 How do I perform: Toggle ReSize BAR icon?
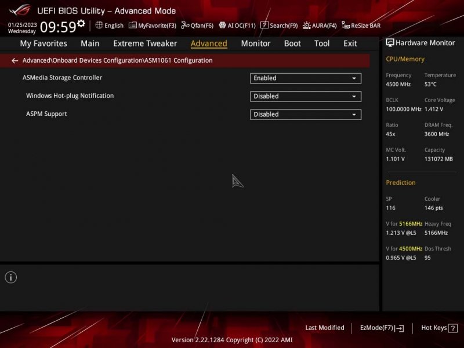(x=346, y=25)
